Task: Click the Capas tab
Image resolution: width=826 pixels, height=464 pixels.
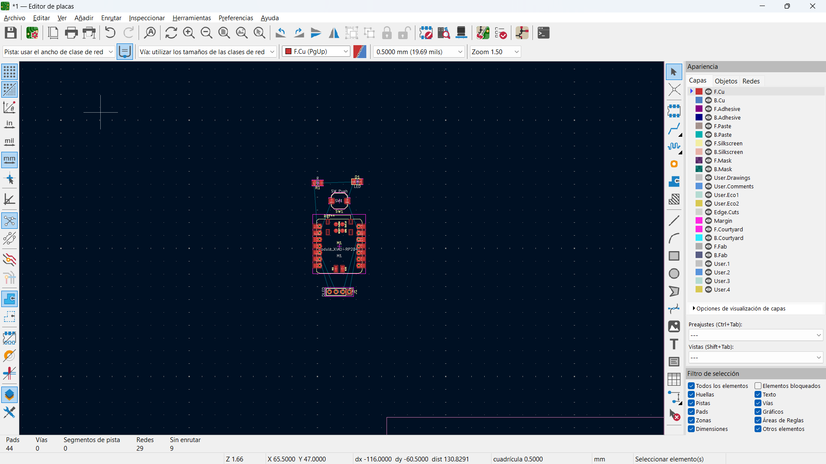Action: coord(698,81)
